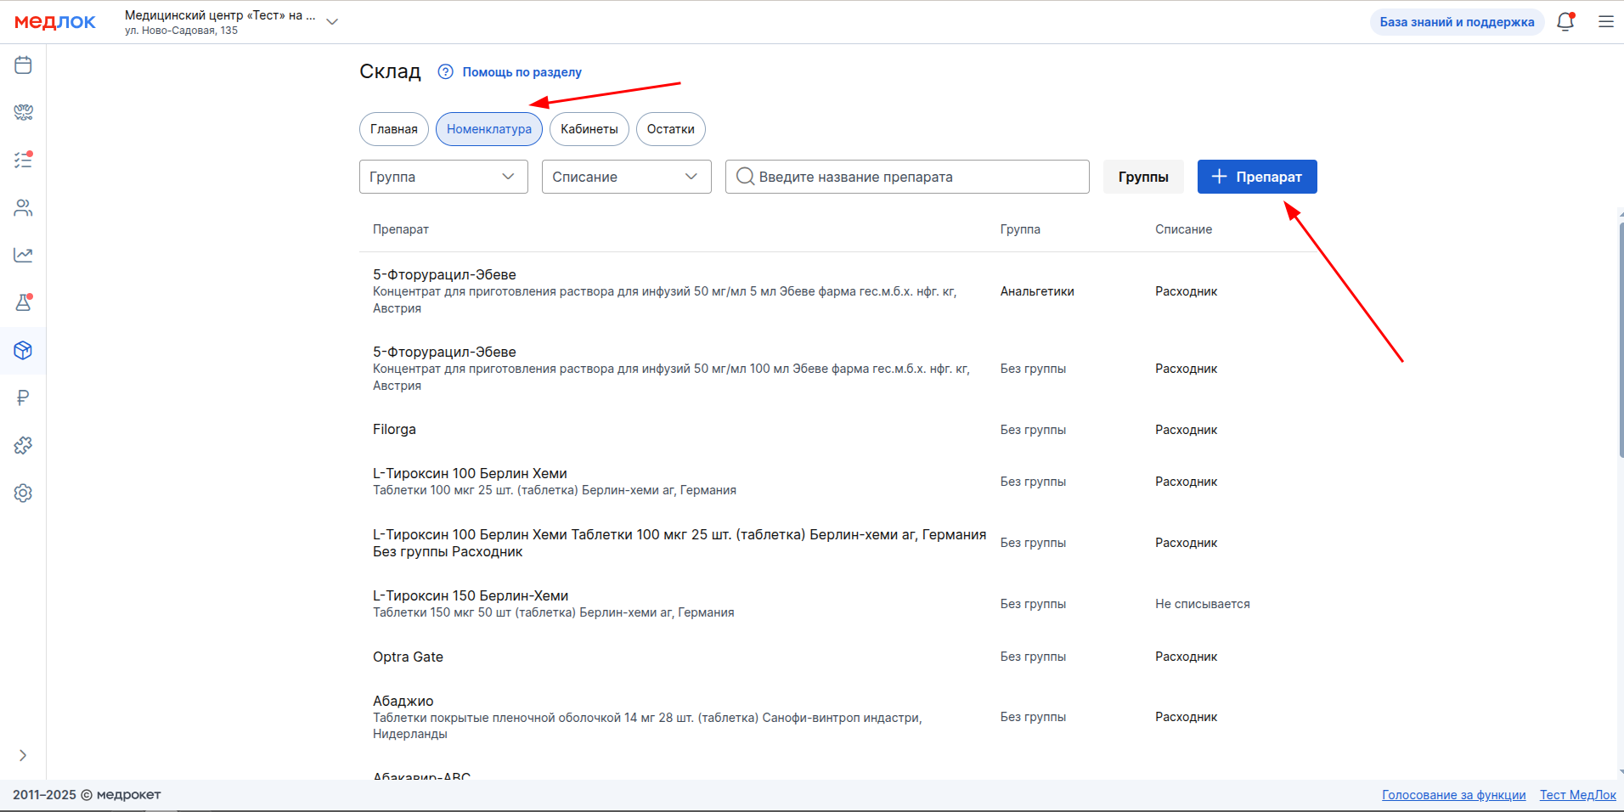
Task: Open L-Тироксин 100 Берлин Хеми tablets row
Action: (838, 482)
